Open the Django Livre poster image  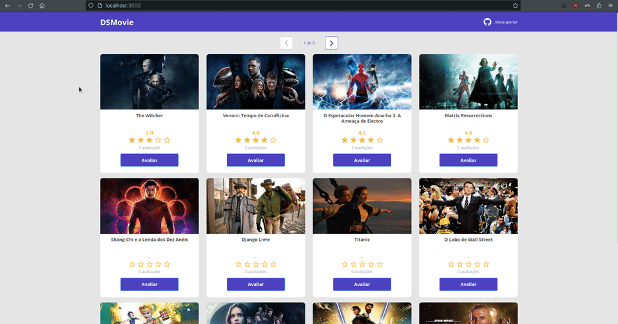(256, 205)
